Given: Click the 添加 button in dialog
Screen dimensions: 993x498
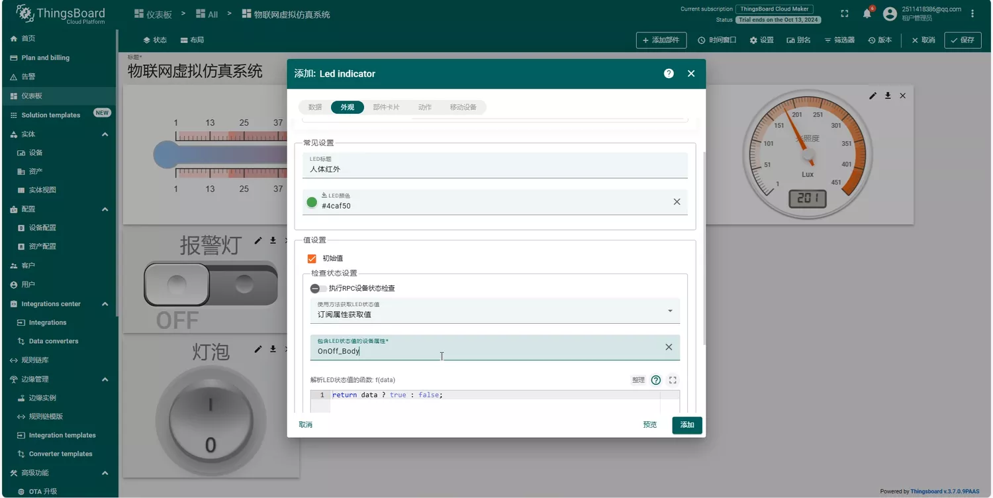Looking at the screenshot, I should 686,425.
